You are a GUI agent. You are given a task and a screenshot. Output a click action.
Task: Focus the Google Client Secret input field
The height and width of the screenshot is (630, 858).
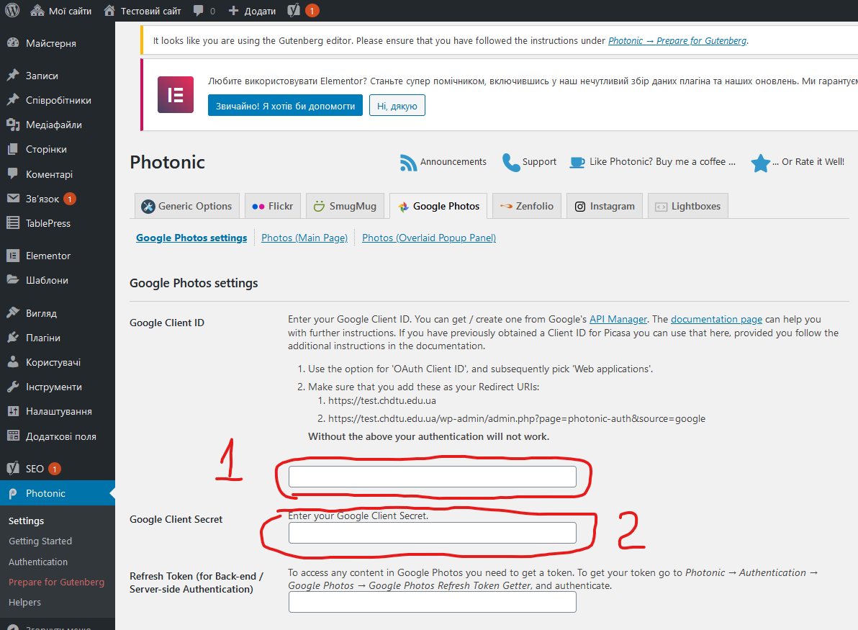tap(433, 533)
